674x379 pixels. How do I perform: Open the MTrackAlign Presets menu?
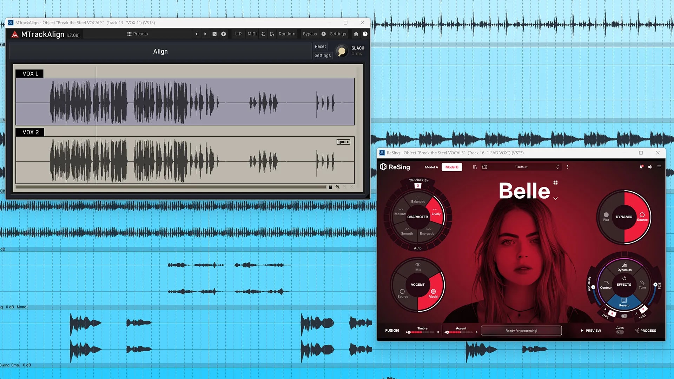click(138, 34)
